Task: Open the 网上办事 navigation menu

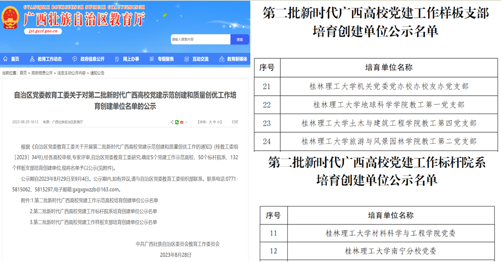Action: click(131, 59)
